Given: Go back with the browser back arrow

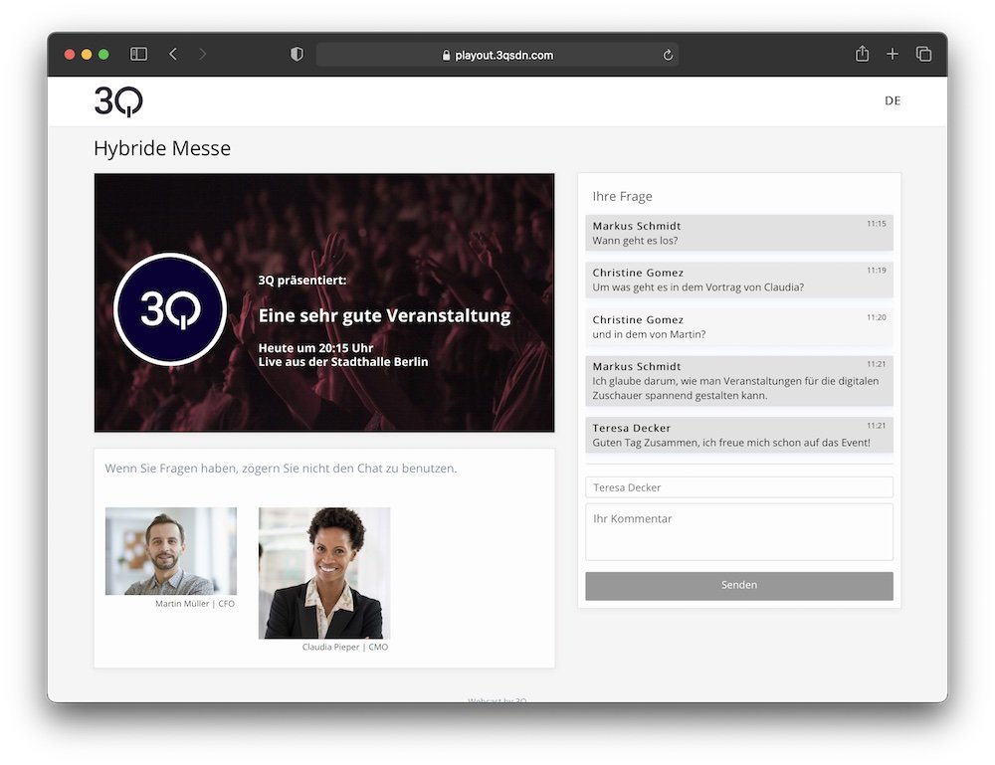Looking at the screenshot, I should click(173, 55).
